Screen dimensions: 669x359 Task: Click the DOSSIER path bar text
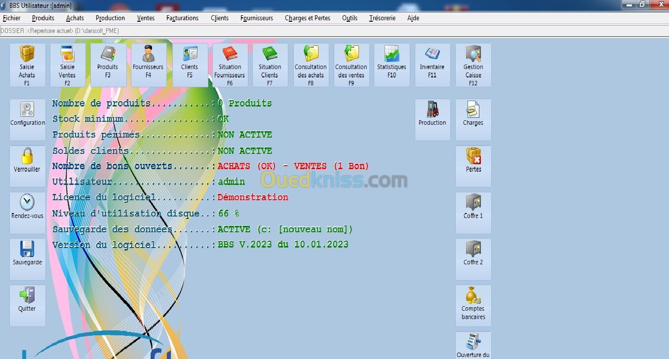tap(60, 31)
